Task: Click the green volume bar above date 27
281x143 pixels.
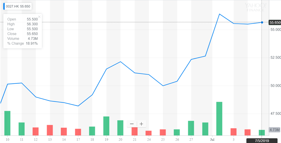Action: (x=191, y=128)
